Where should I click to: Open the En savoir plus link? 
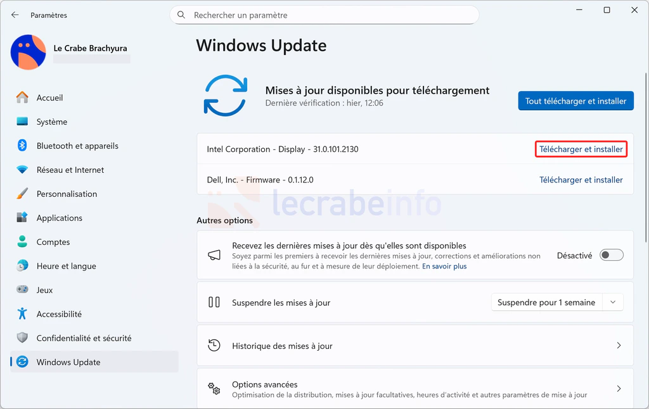pyautogui.click(x=444, y=267)
